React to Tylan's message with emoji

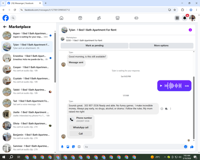pos(162,109)
